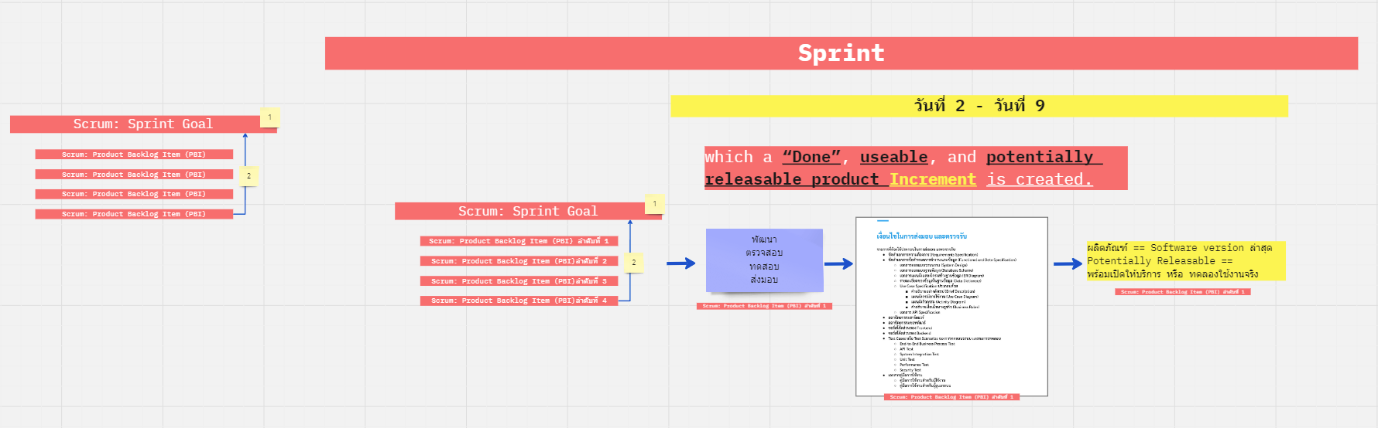The image size is (1378, 428).
Task: Select the small PBI label beneath the yellow product box
Action: [x=1183, y=292]
